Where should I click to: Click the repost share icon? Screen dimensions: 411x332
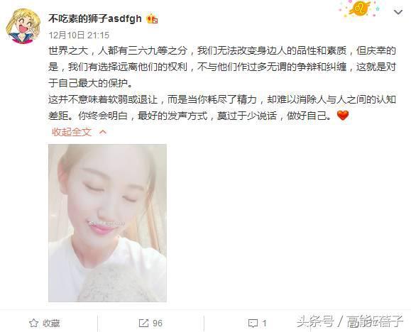coord(143,323)
